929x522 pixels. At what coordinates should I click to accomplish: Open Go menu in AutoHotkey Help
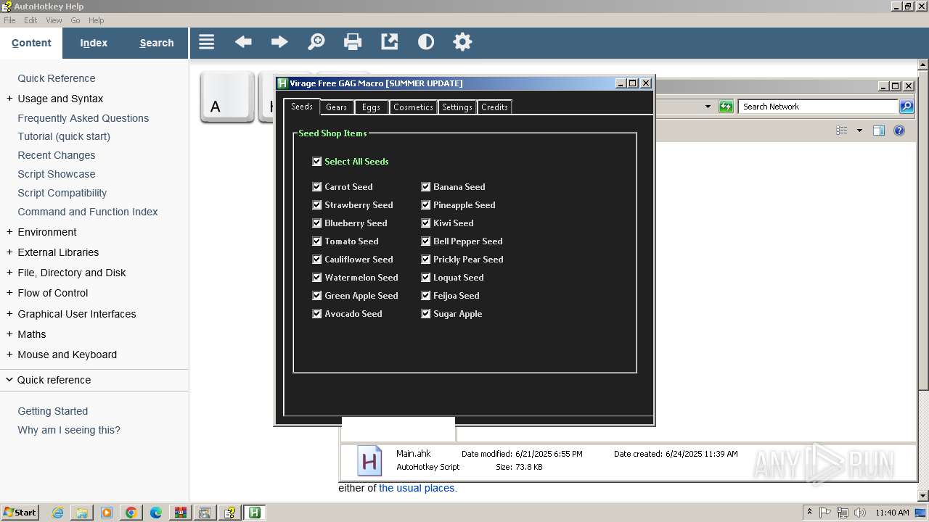click(75, 20)
